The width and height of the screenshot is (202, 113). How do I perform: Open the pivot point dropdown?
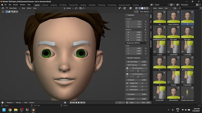point(76,8)
